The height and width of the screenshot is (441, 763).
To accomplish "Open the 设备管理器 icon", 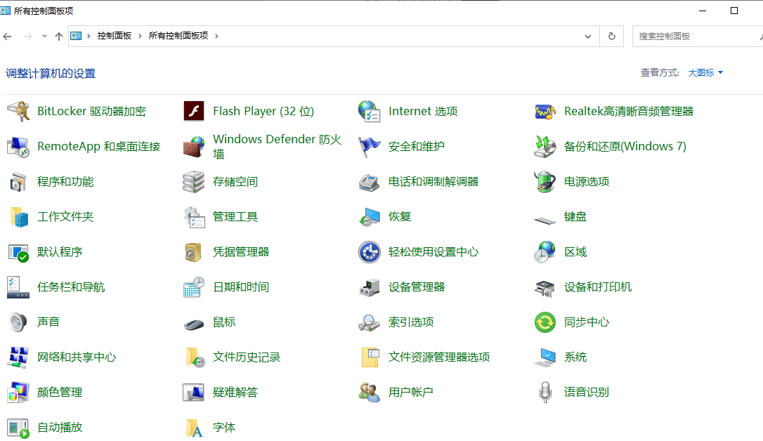I will pyautogui.click(x=370, y=287).
